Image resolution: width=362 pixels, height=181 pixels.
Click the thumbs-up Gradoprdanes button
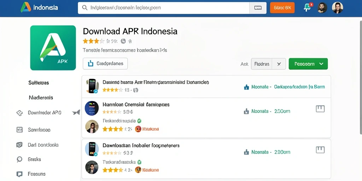pos(105,64)
